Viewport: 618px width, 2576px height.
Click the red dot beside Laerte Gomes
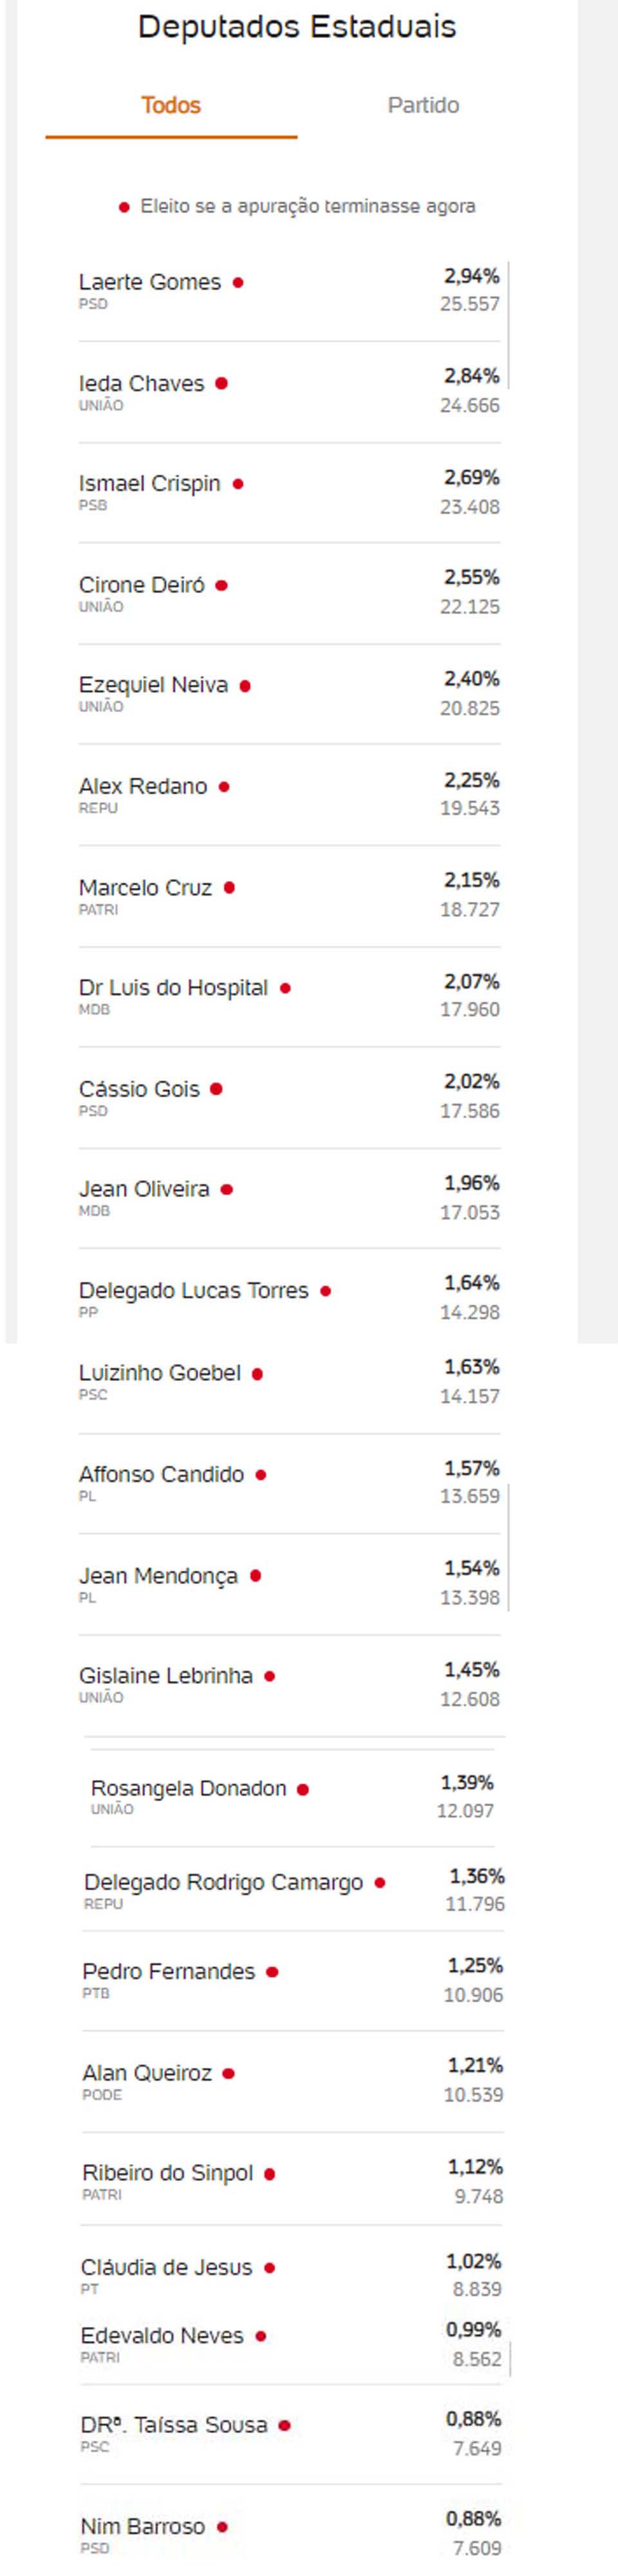coord(238,283)
